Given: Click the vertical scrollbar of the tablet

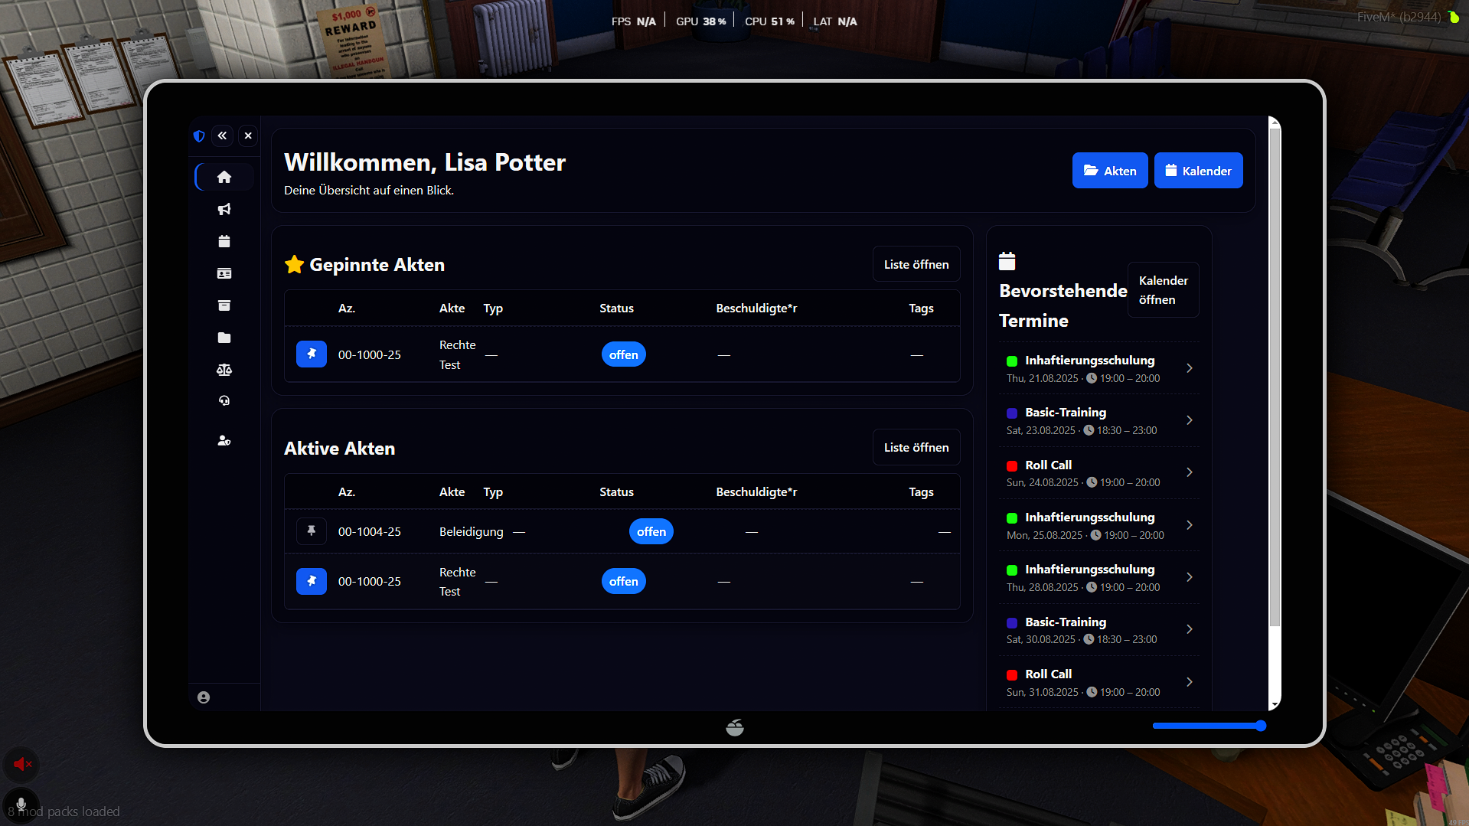Looking at the screenshot, I should [x=1275, y=377].
